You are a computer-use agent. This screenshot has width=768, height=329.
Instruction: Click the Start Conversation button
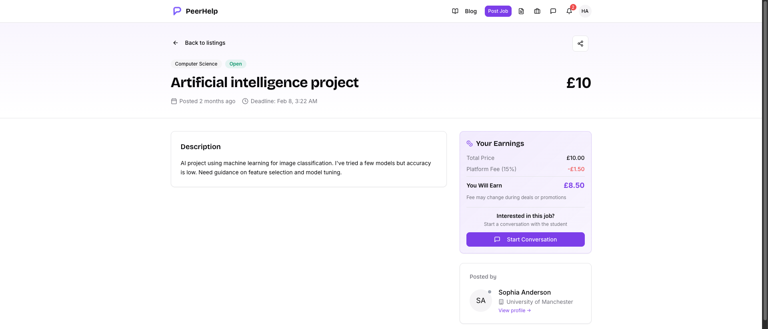[x=526, y=239]
